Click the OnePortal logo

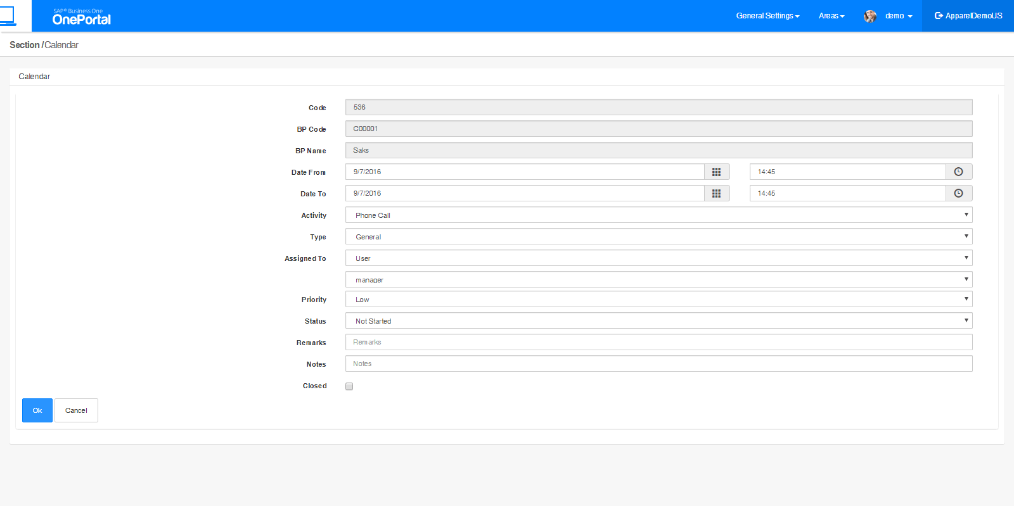click(81, 17)
